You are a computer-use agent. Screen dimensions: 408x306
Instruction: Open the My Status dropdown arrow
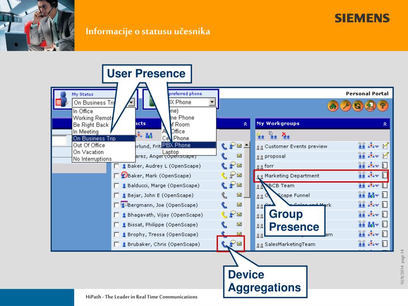point(131,102)
